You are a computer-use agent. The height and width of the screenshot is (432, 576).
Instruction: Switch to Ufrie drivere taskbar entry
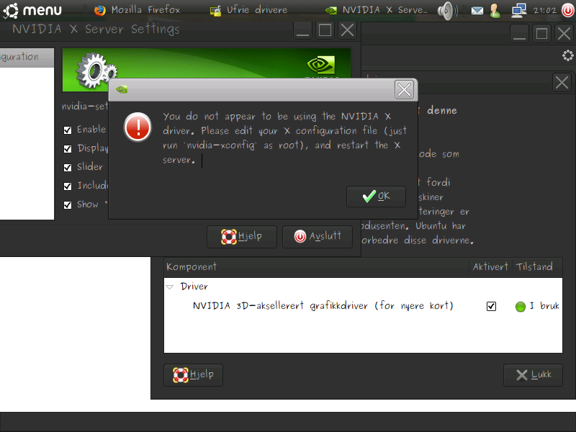[x=248, y=10]
